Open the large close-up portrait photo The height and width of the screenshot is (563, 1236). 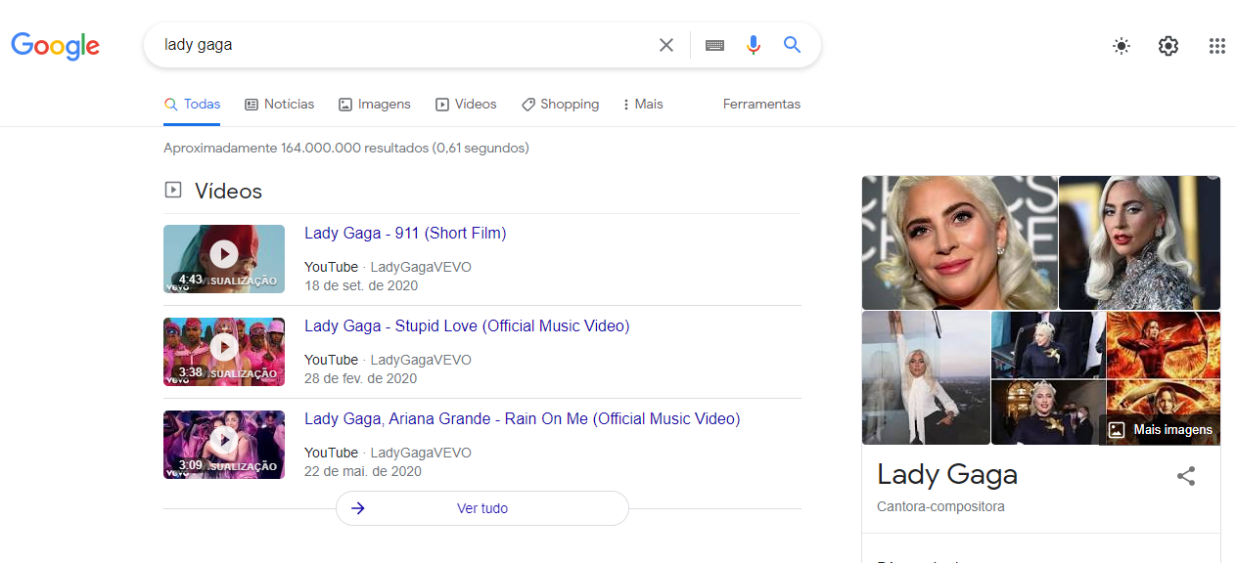pos(959,242)
